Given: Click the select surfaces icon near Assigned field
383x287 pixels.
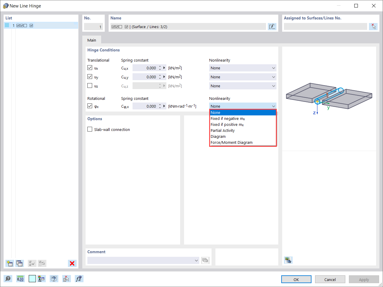Looking at the screenshot, I should [373, 27].
